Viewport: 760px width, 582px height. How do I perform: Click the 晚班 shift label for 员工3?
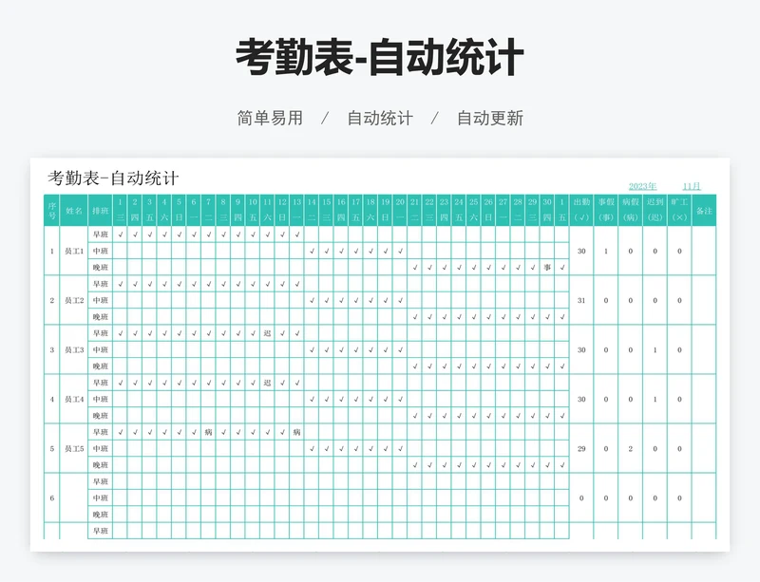101,366
